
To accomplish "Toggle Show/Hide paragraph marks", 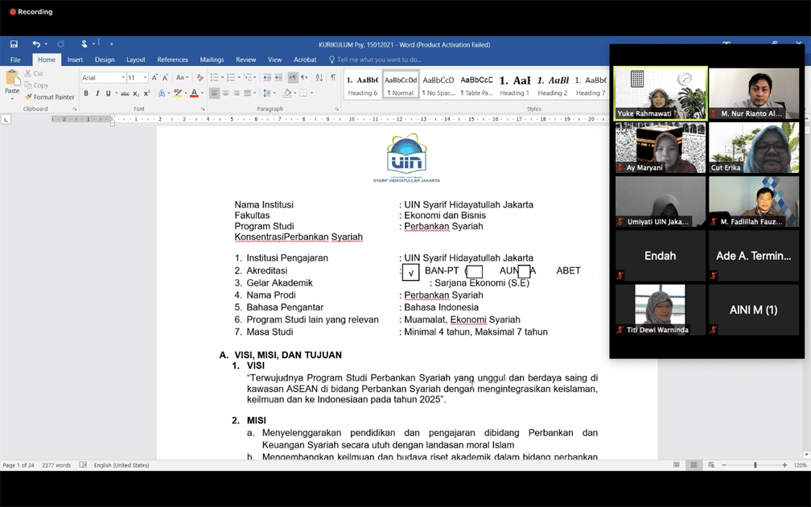I will (333, 77).
